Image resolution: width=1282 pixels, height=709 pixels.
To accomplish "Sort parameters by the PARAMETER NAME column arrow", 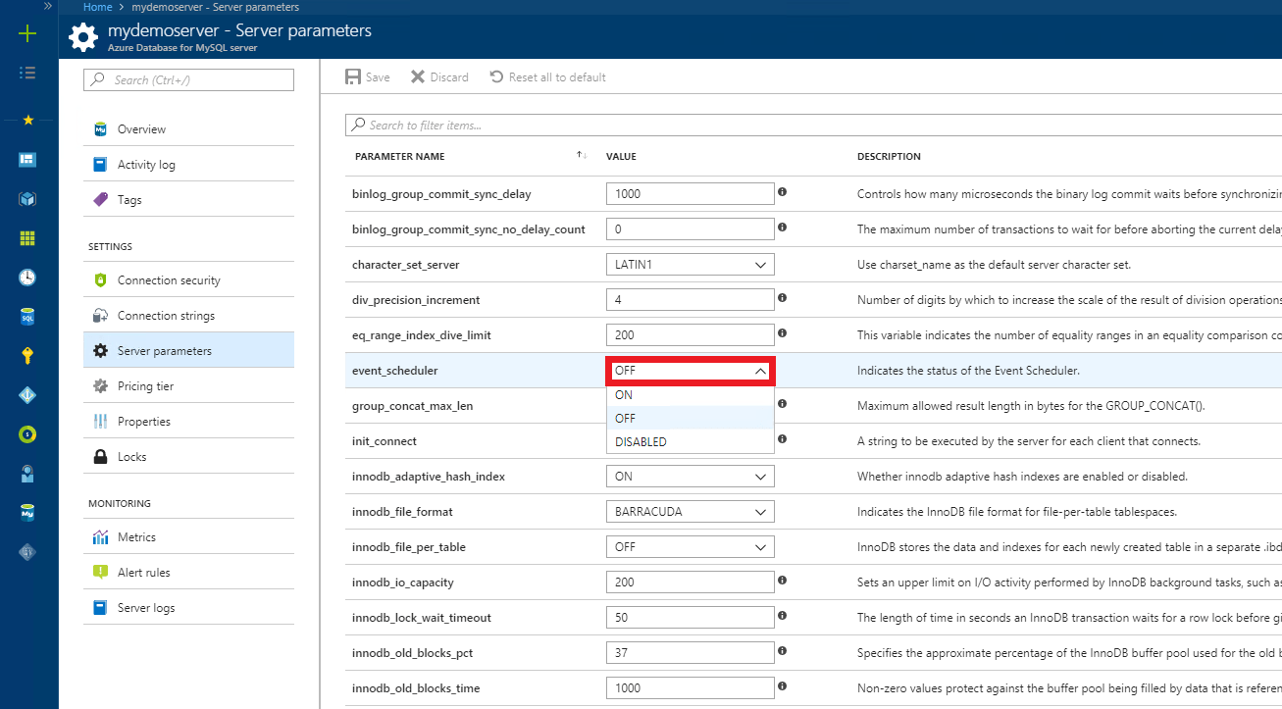I will coord(581,155).
